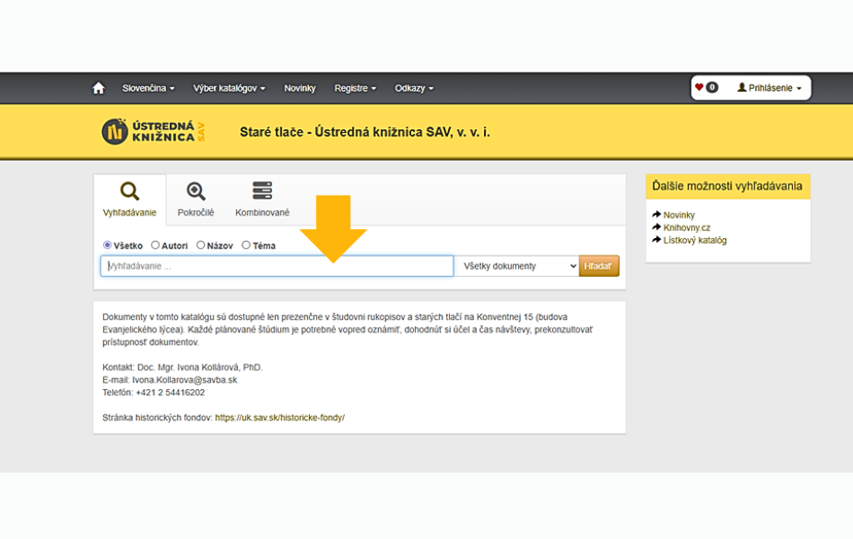The width and height of the screenshot is (853, 539).
Task: Expand the Slovenčina language dropdown
Action: pyautogui.click(x=148, y=88)
